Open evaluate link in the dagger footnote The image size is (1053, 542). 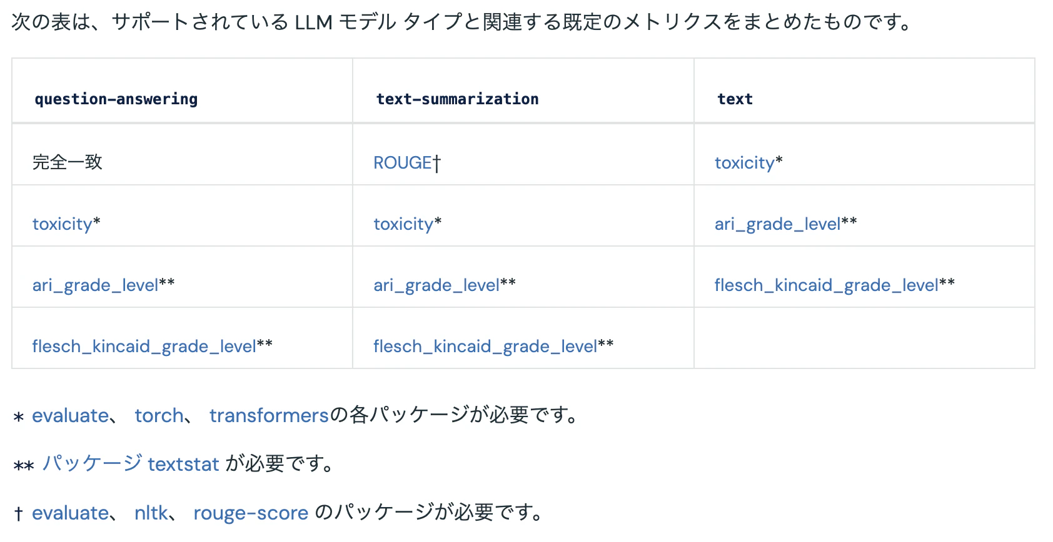click(71, 513)
